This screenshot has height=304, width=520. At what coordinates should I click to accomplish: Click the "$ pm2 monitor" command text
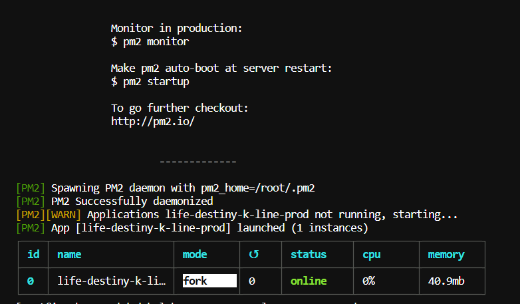click(150, 42)
